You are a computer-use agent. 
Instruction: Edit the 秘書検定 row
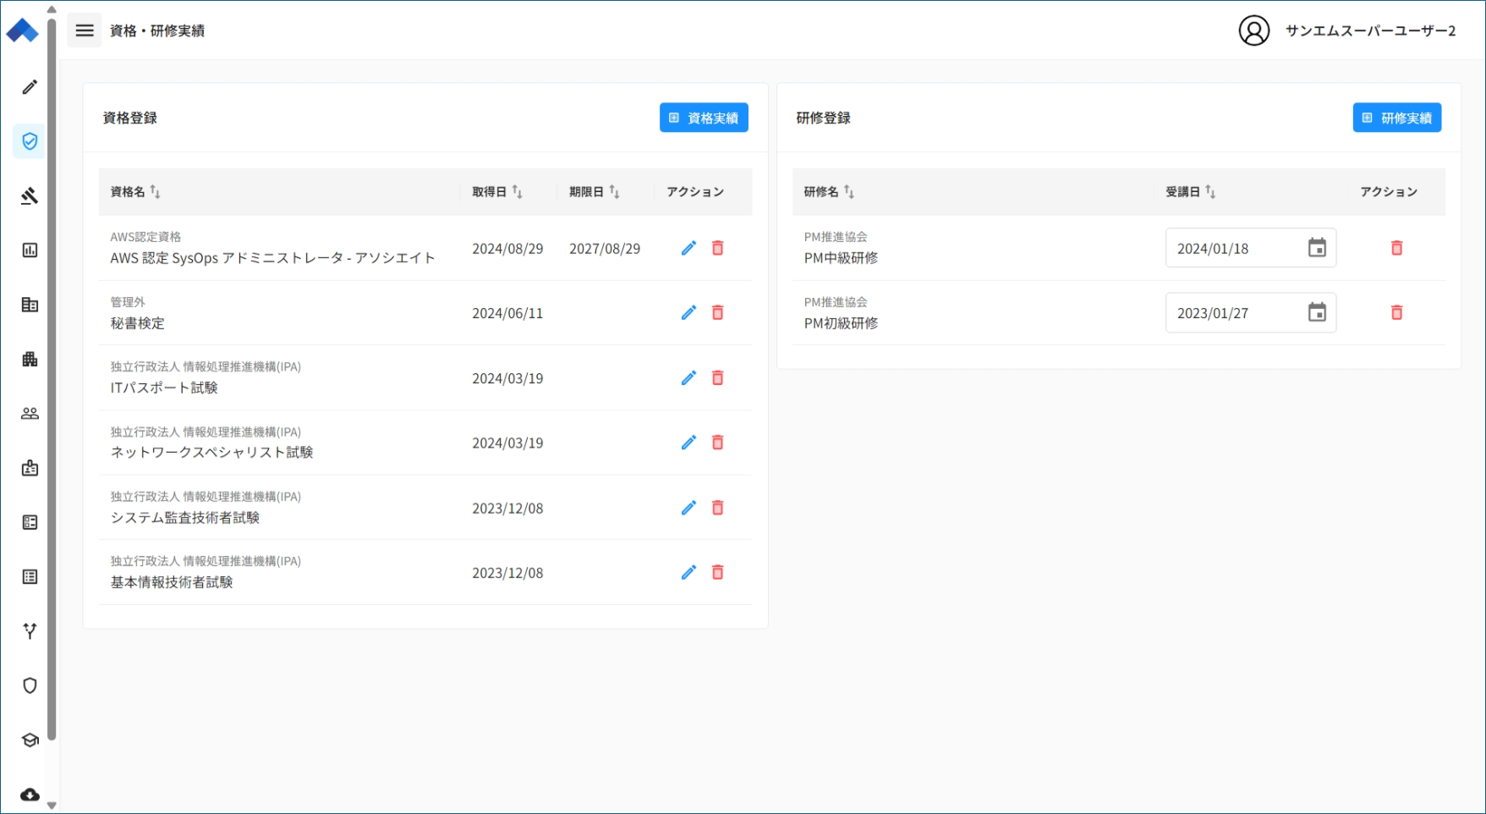point(689,313)
